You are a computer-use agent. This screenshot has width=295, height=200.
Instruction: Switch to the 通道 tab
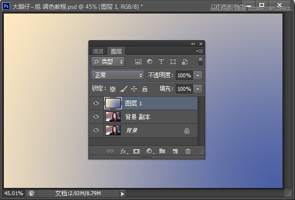[98, 51]
